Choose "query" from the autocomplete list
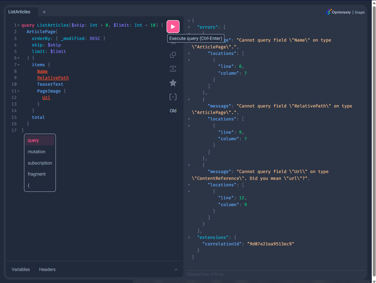This screenshot has width=376, height=283. [x=40, y=141]
